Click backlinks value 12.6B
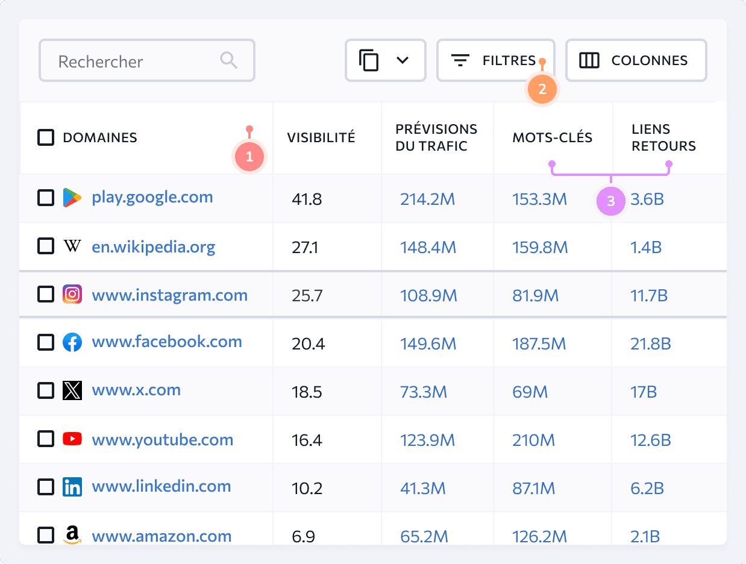Image resolution: width=746 pixels, height=564 pixels. (x=651, y=440)
